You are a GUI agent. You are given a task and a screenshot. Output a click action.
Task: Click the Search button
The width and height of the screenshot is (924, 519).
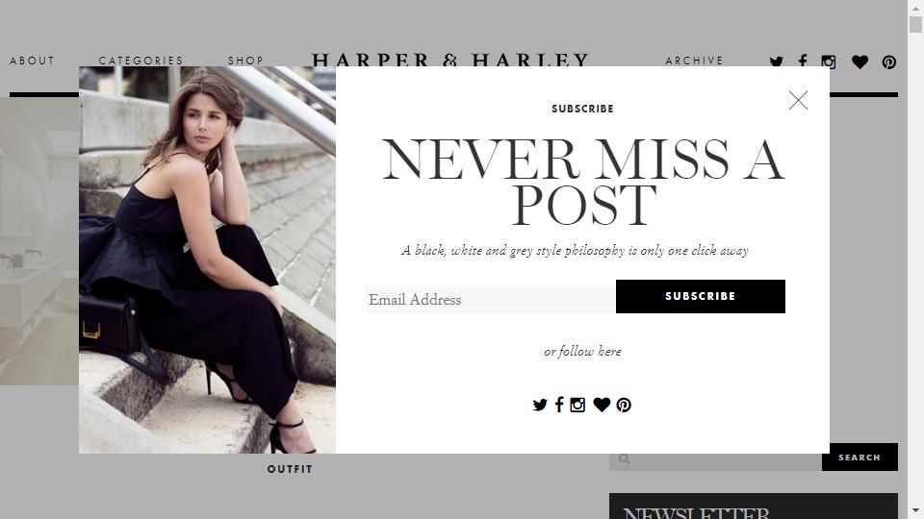click(860, 457)
